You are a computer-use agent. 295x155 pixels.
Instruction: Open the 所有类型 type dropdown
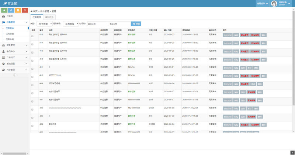(44, 24)
